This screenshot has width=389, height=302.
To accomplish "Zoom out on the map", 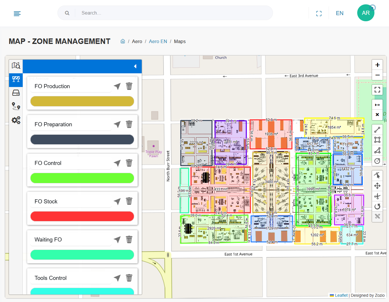I will [x=377, y=75].
